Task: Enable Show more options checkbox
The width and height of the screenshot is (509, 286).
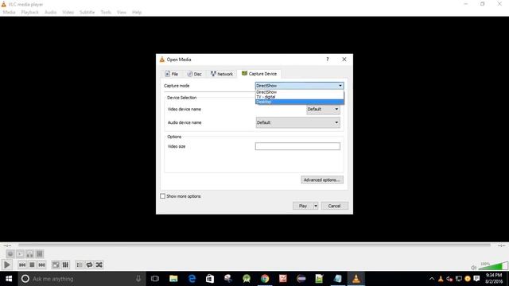Action: click(x=162, y=196)
